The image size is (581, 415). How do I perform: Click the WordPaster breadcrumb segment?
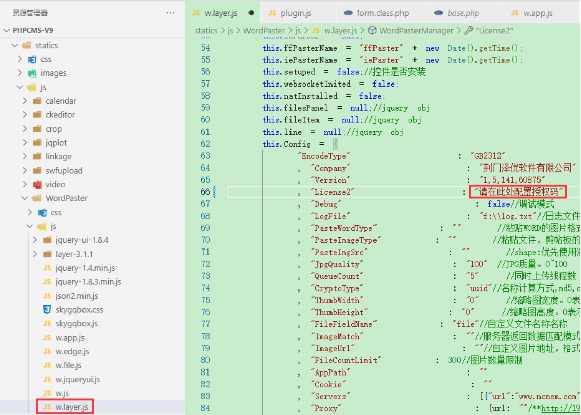264,30
